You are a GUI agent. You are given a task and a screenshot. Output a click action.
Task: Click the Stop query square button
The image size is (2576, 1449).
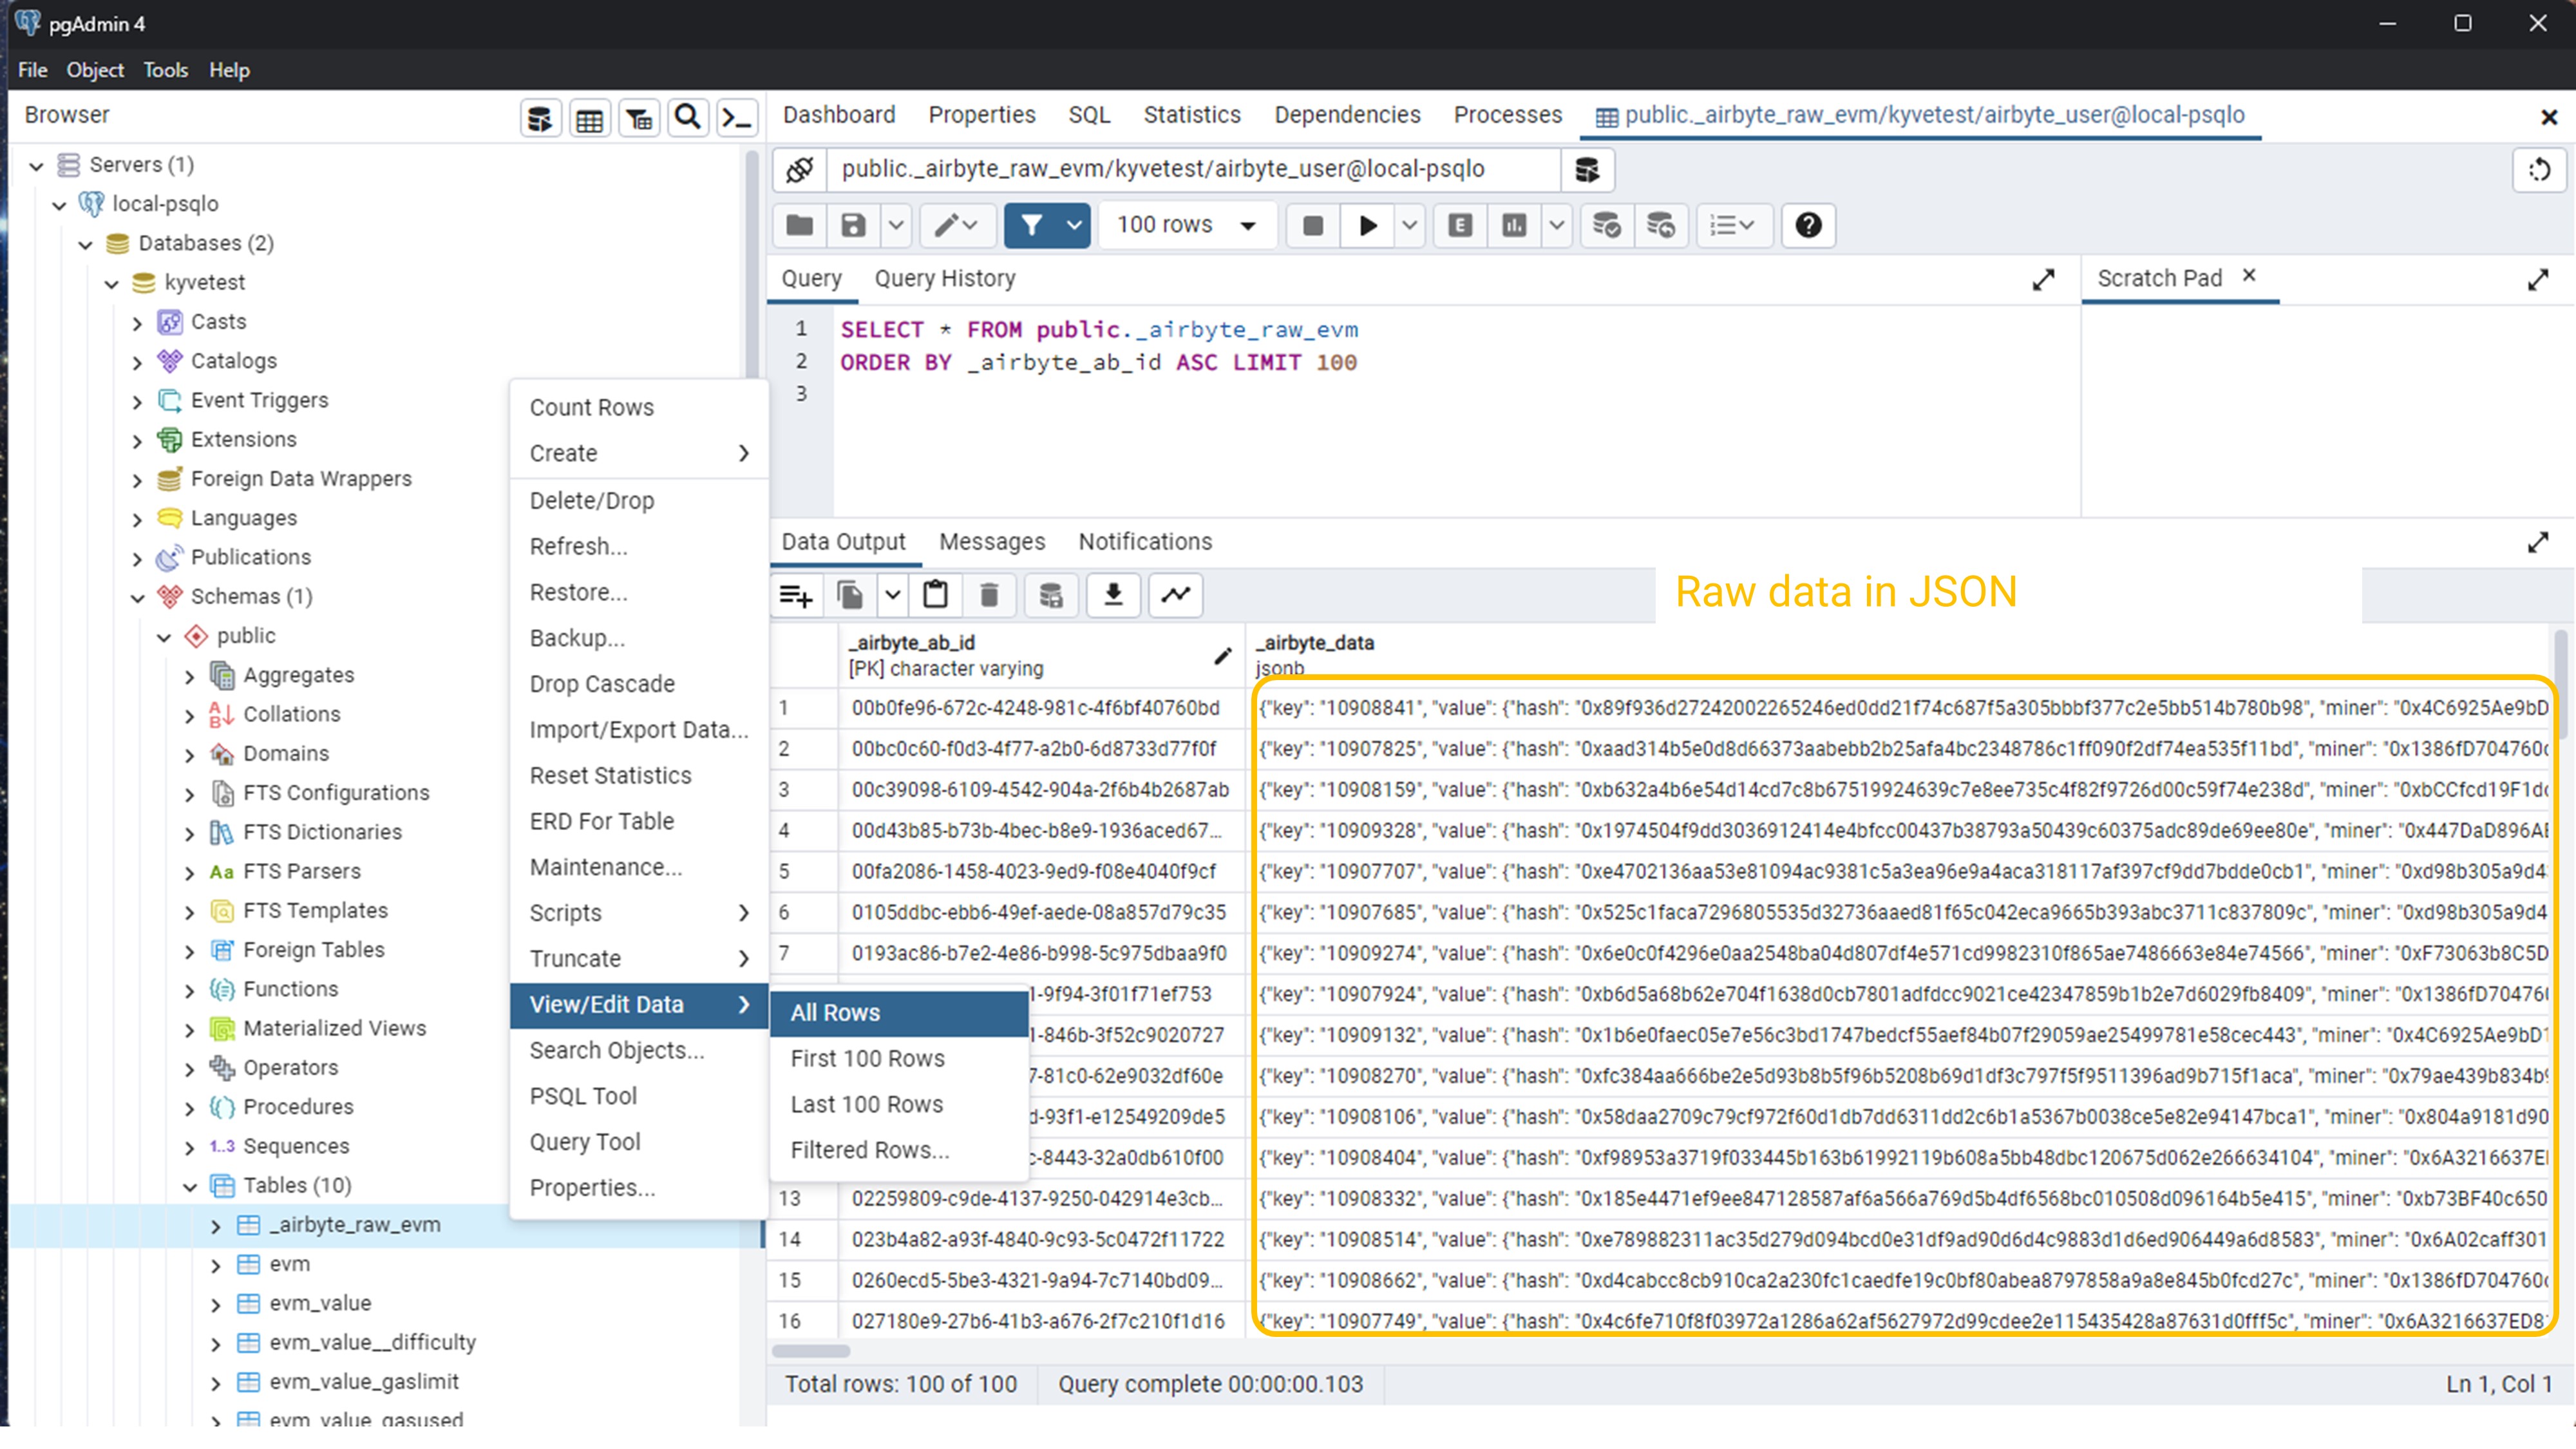pyautogui.click(x=1312, y=225)
